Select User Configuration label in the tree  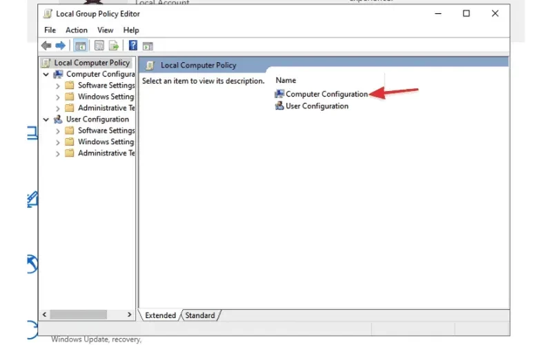click(x=97, y=119)
